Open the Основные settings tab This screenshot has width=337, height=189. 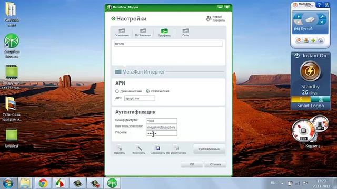click(122, 33)
